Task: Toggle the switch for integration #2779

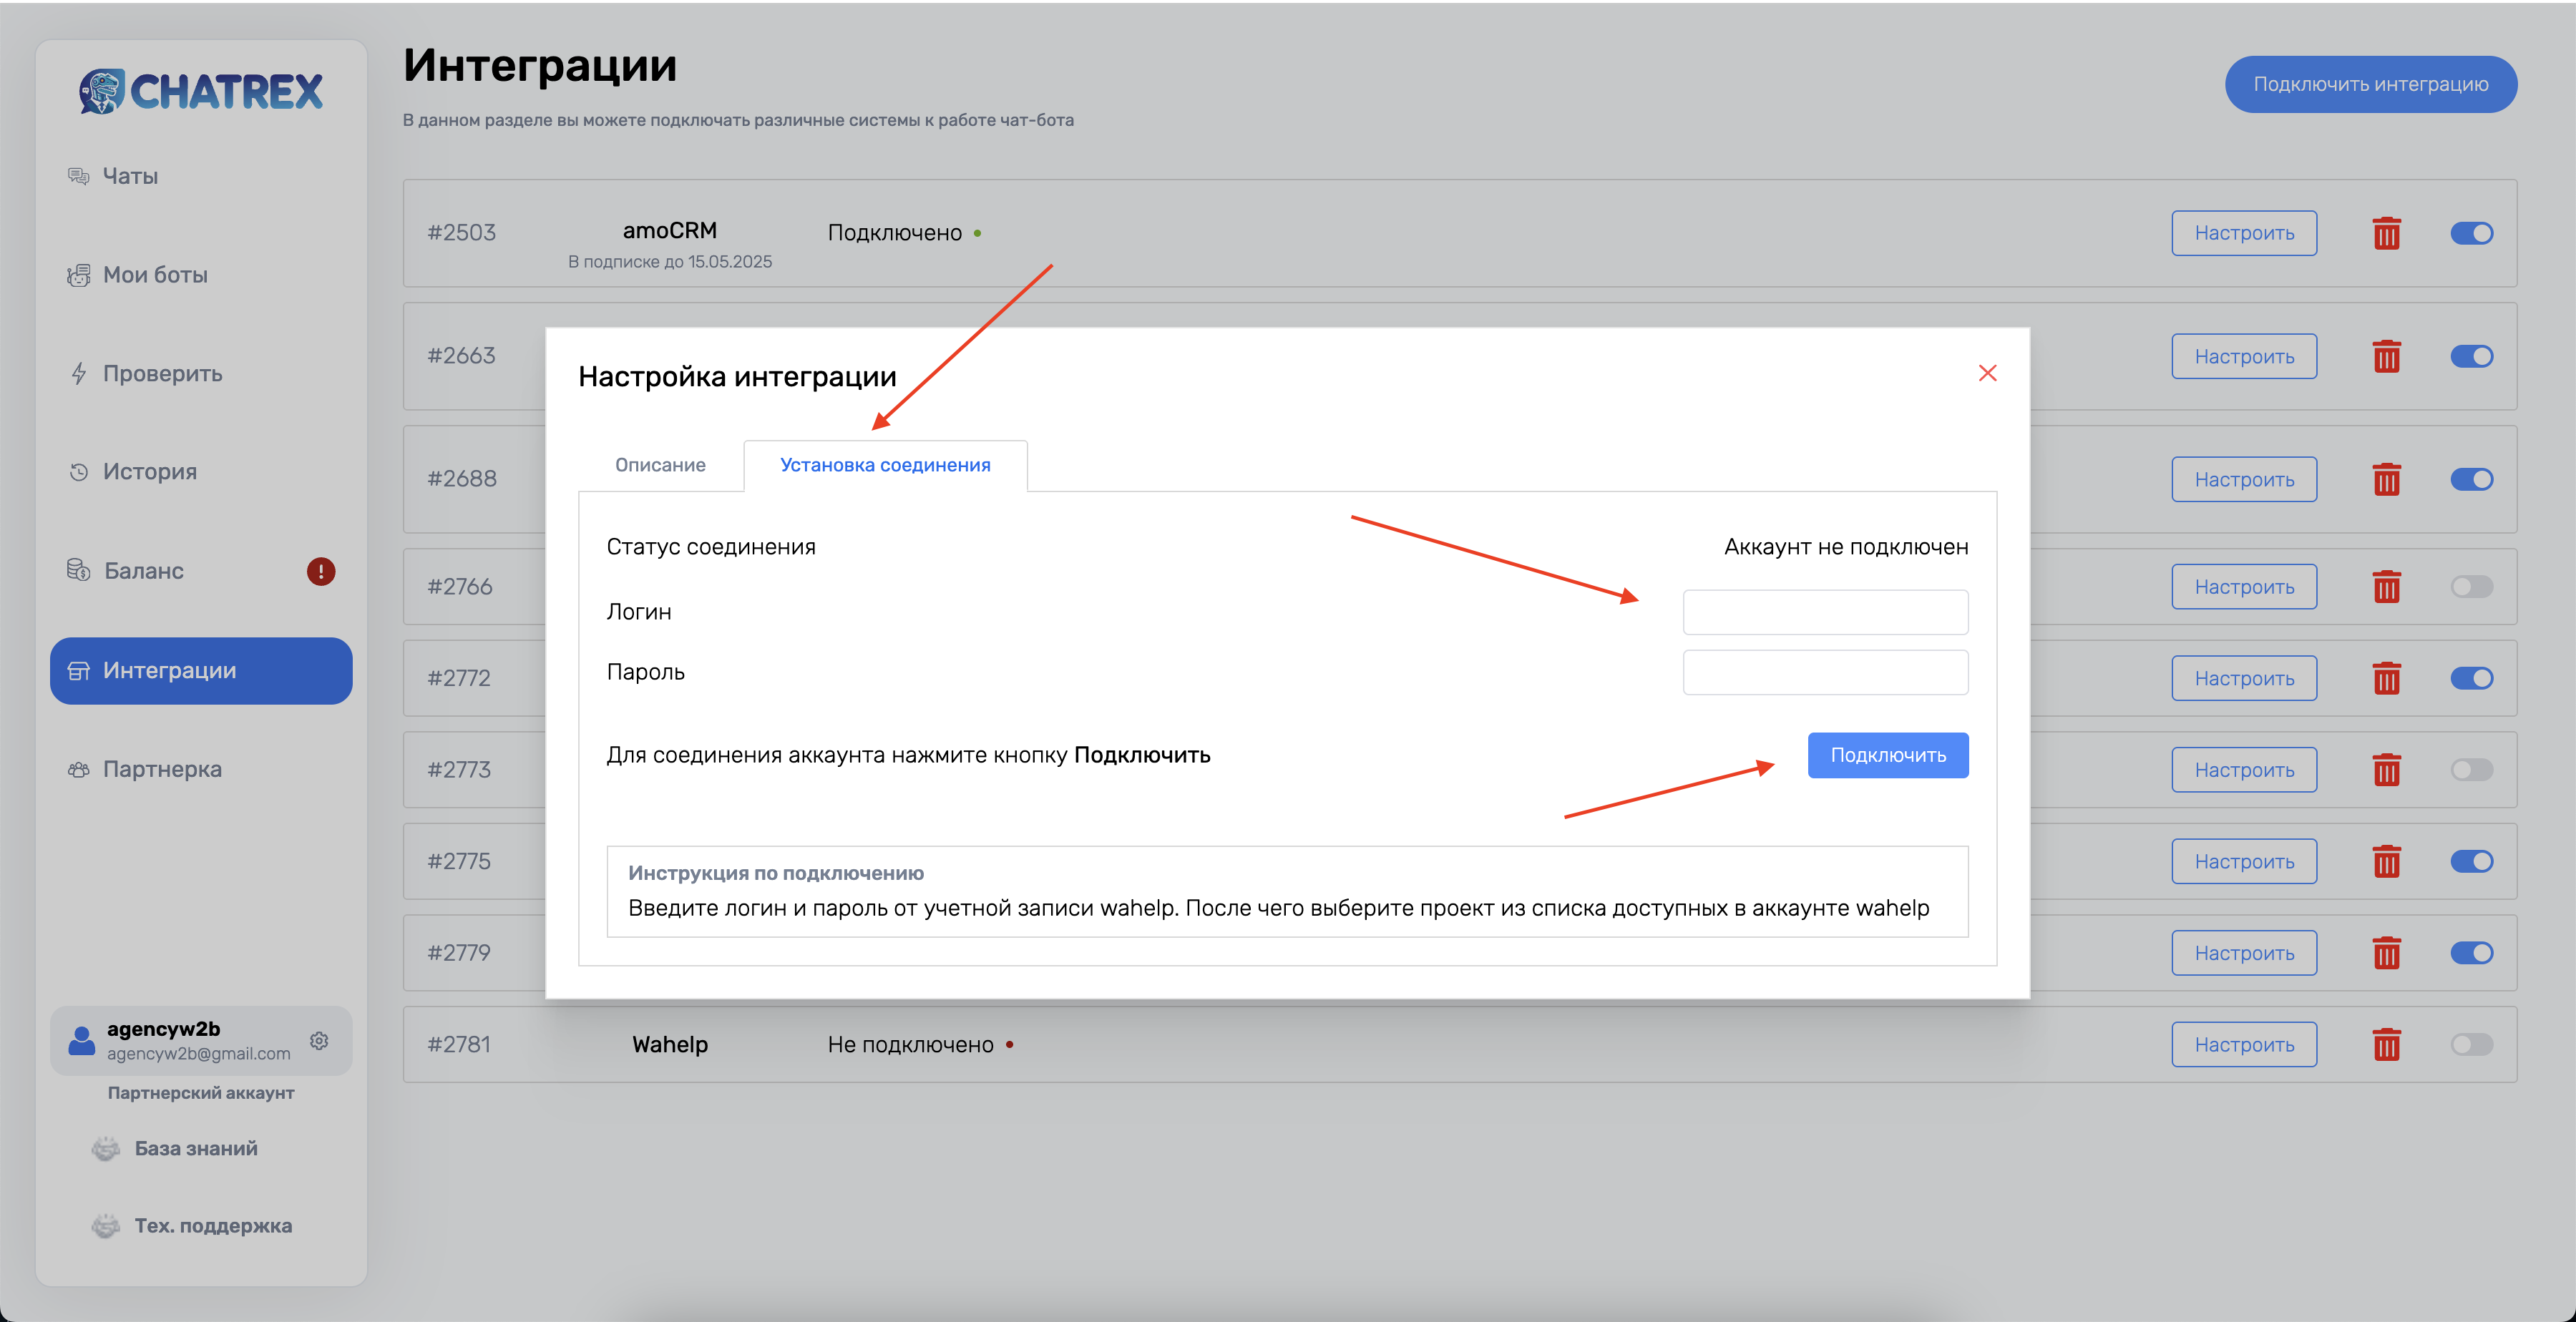Action: click(x=2471, y=953)
